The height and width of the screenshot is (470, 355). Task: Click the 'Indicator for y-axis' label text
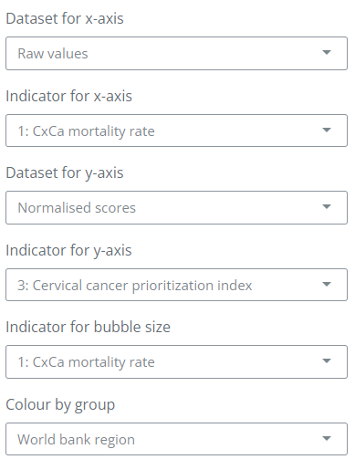click(x=68, y=250)
